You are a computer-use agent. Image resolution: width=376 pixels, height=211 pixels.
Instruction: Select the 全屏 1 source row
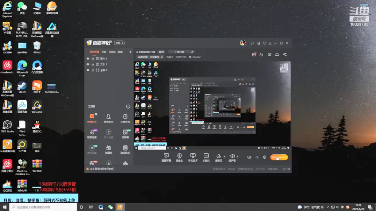tap(109, 70)
